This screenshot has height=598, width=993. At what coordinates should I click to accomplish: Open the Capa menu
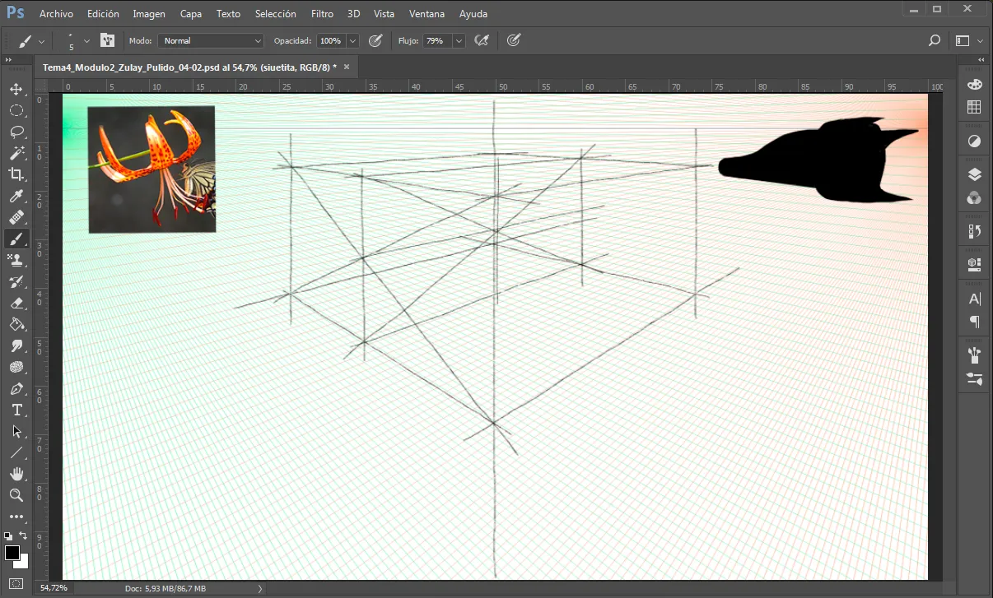pos(191,14)
